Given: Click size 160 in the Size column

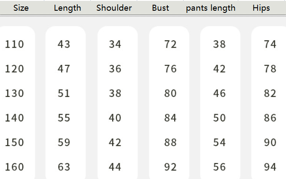Looking at the screenshot, I should coord(15,167).
